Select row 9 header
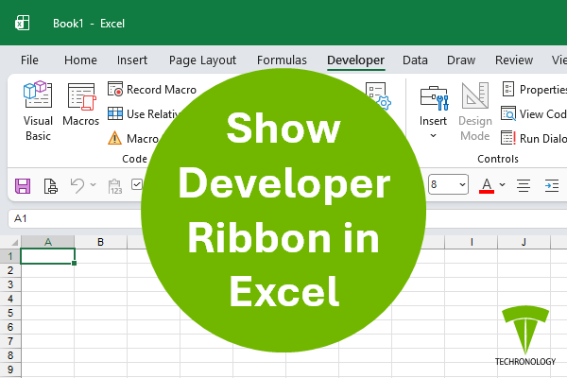 pos(10,369)
